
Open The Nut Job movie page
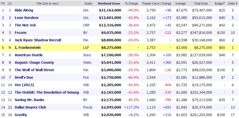24,25
